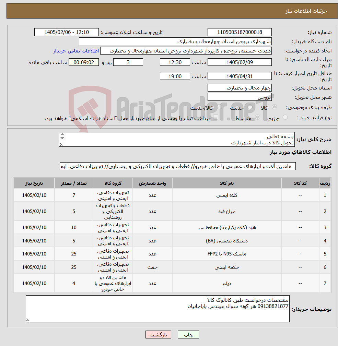Viewport: 338px width, 346px height.
Task: Click the کلاه ایمنی item name cell
Action: click(x=227, y=195)
